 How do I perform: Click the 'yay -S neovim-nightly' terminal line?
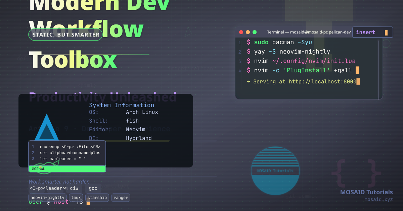(288, 52)
